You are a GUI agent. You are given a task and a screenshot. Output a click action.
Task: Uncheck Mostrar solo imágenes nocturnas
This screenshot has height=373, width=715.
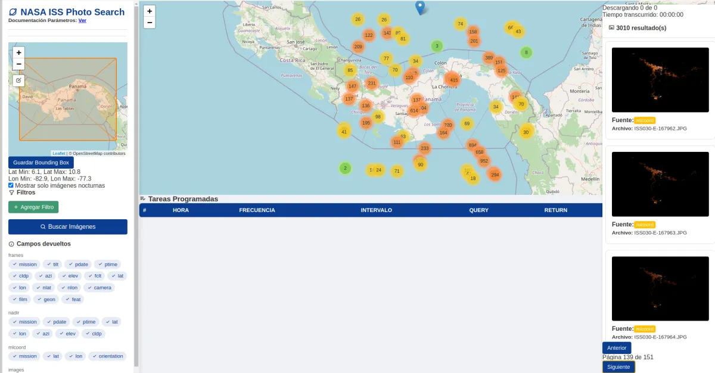click(11, 185)
